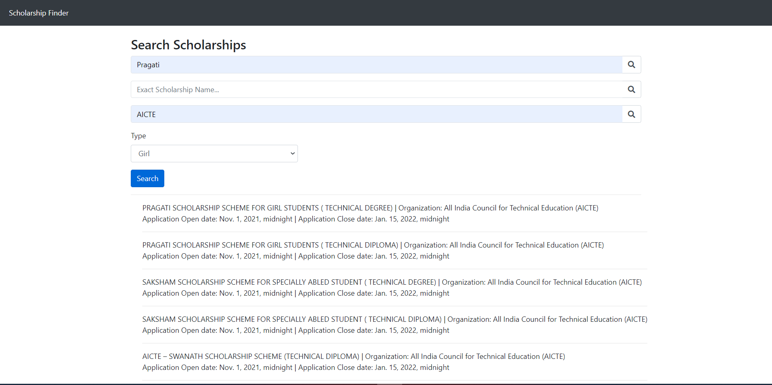
Task: Click the Search Scholarships page heading
Action: 188,45
